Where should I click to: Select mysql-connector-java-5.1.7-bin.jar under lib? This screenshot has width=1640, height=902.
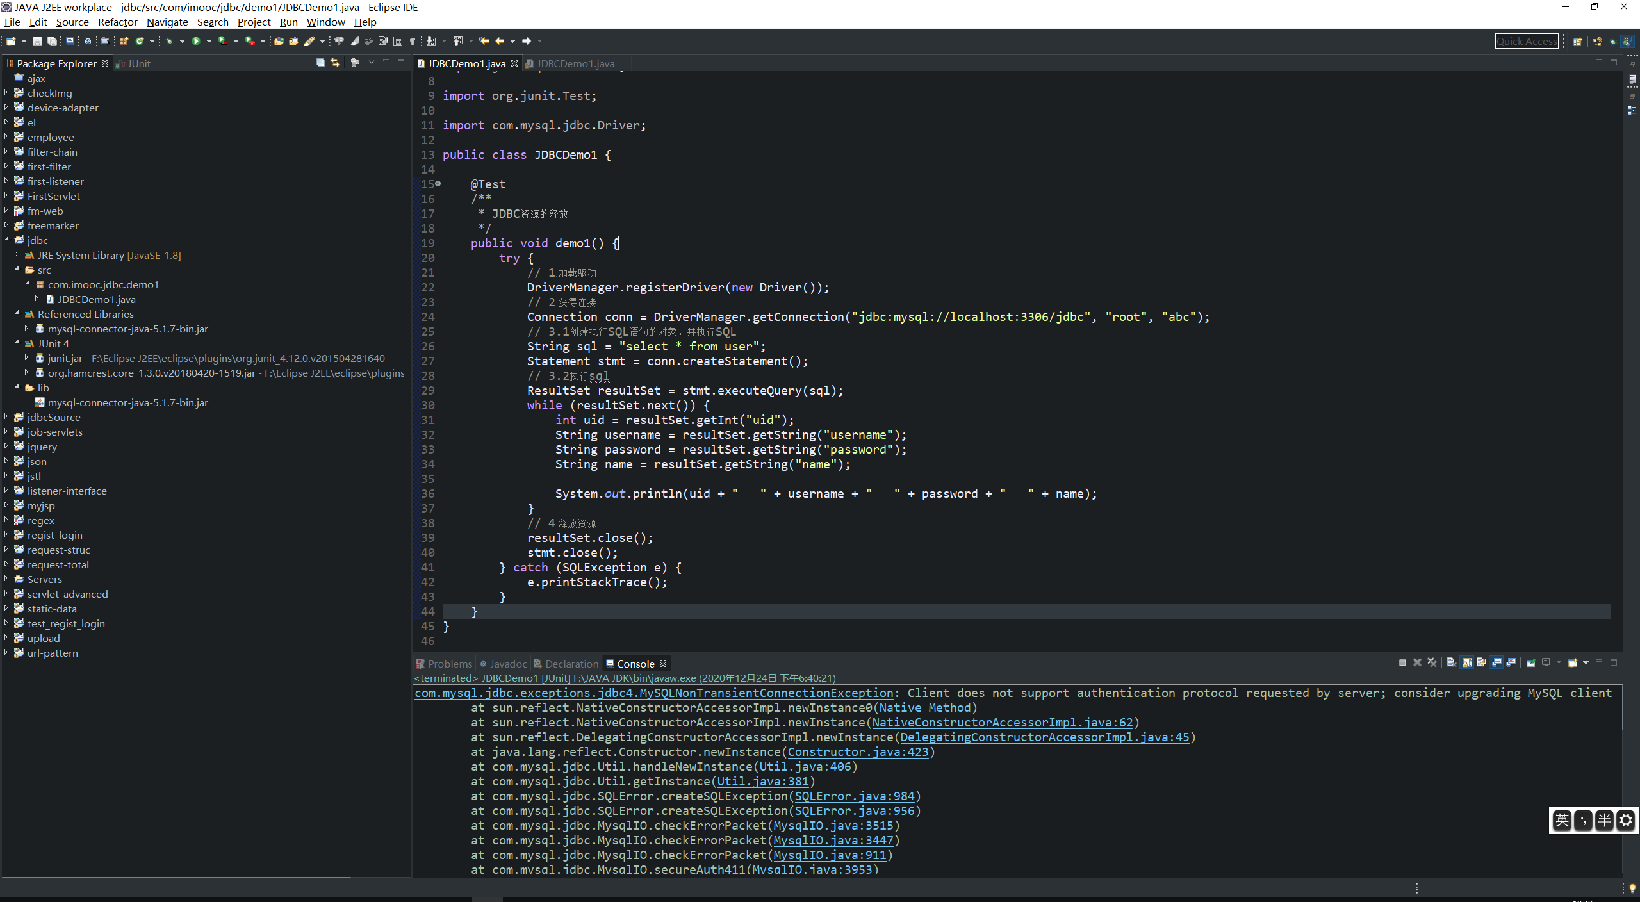(x=127, y=402)
